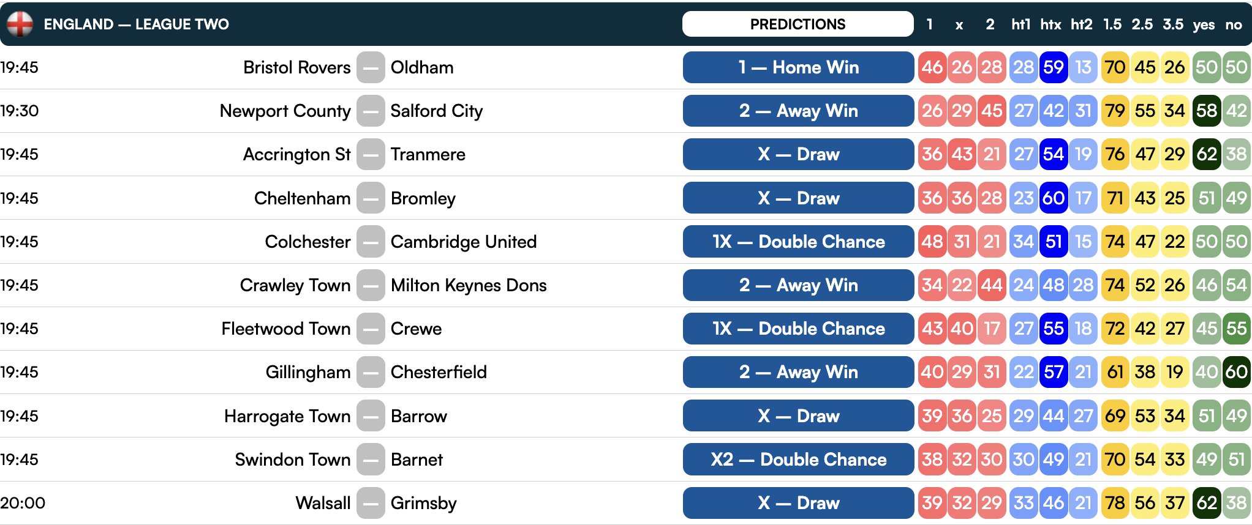
Task: Click the score dash for Newport County vs Salford City
Action: [x=371, y=111]
